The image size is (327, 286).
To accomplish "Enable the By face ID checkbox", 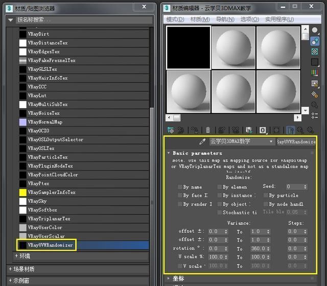I will (180, 195).
